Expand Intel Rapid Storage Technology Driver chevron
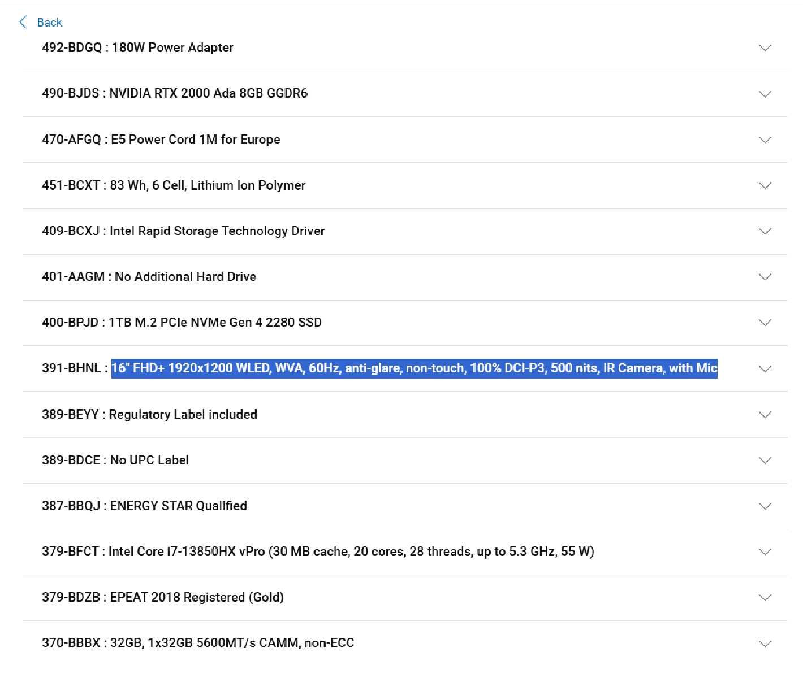 click(765, 231)
